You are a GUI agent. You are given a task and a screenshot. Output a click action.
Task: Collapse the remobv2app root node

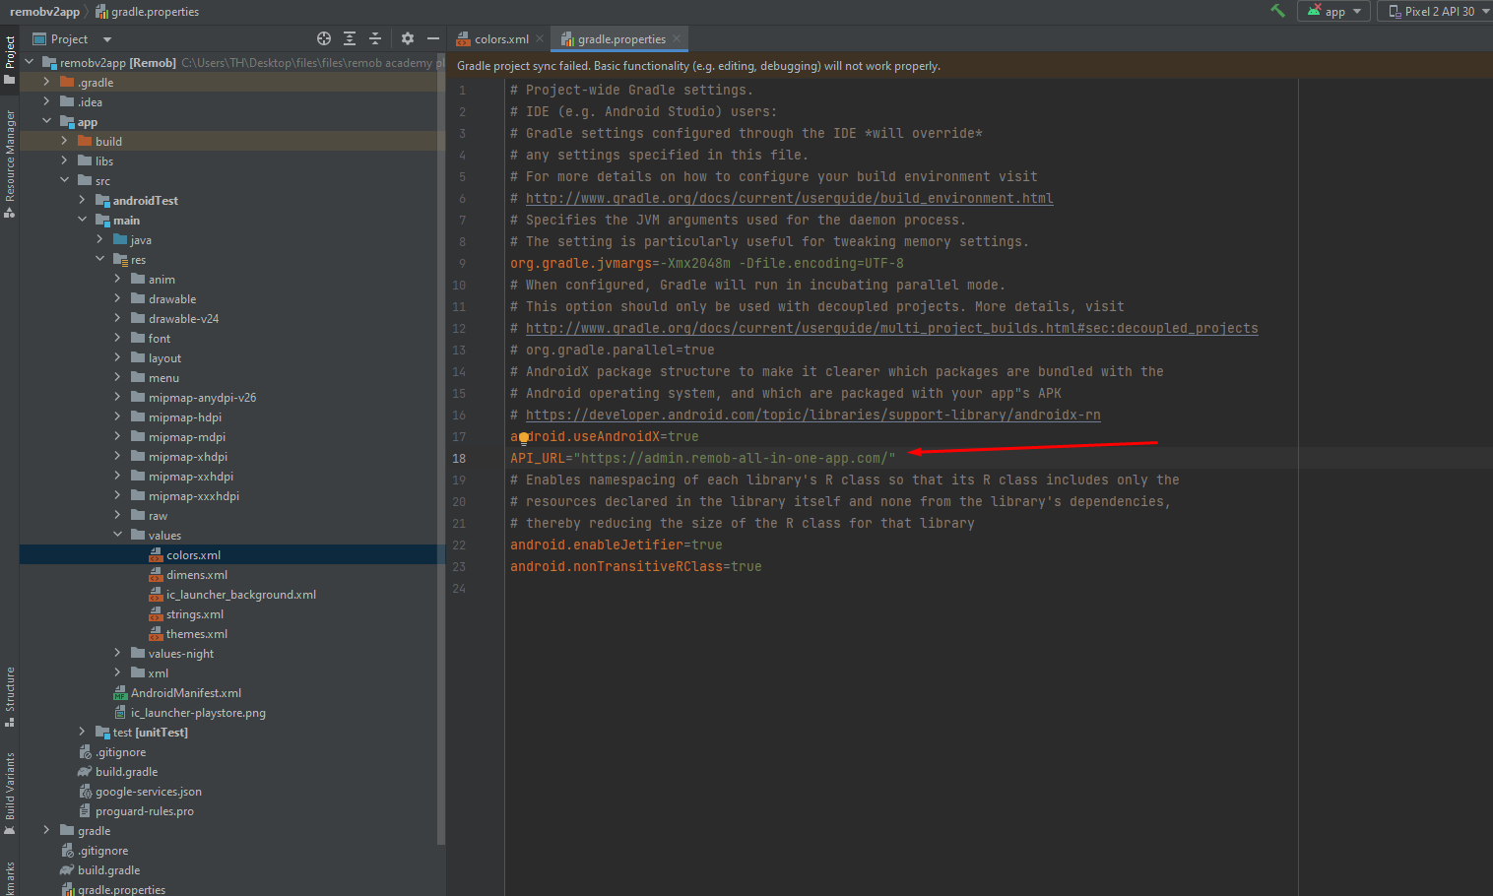coord(29,62)
